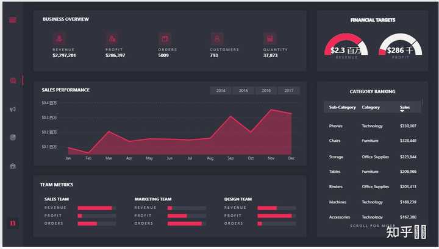Image resolution: width=439 pixels, height=249 pixels.
Task: Sort by the Sales column arrow
Action: [402, 111]
